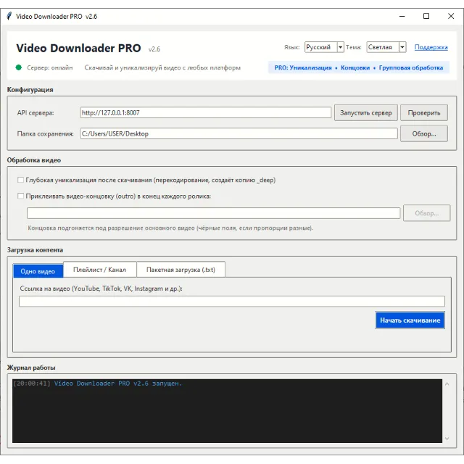
Task: Click Обзор next to save folder
Action: [423, 133]
